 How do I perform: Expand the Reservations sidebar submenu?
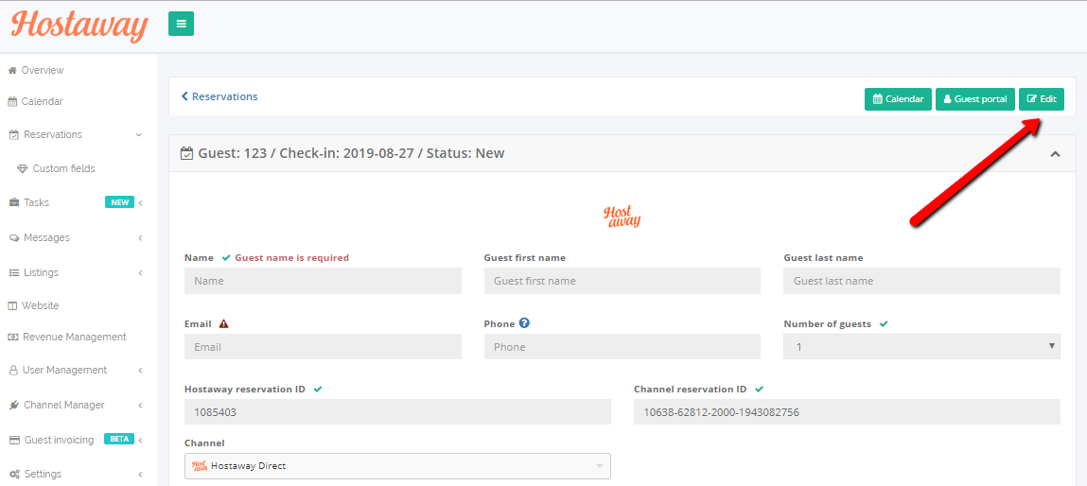[x=139, y=134]
